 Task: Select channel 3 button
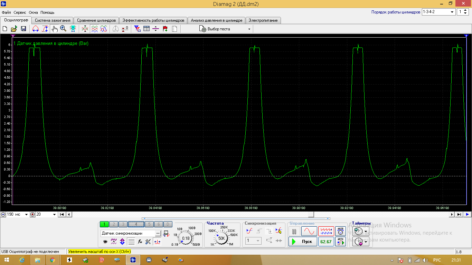123,224
